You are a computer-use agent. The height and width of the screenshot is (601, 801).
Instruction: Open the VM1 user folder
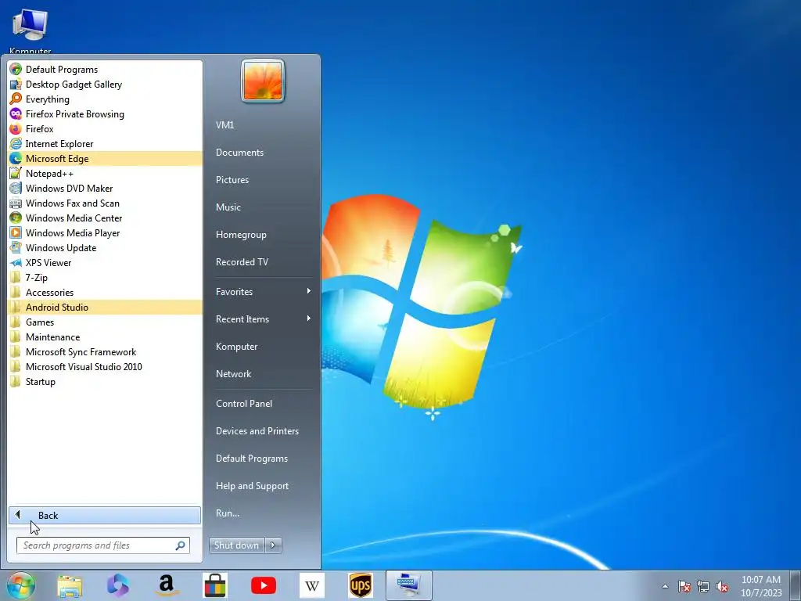click(263, 124)
